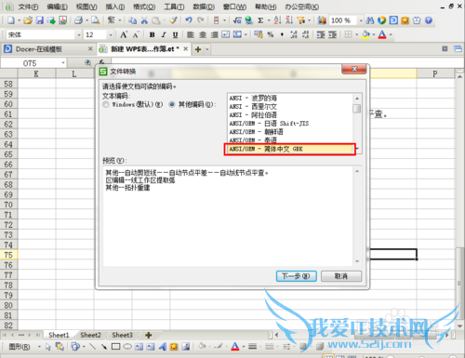Open the zoom percentage dropdown

(361, 20)
